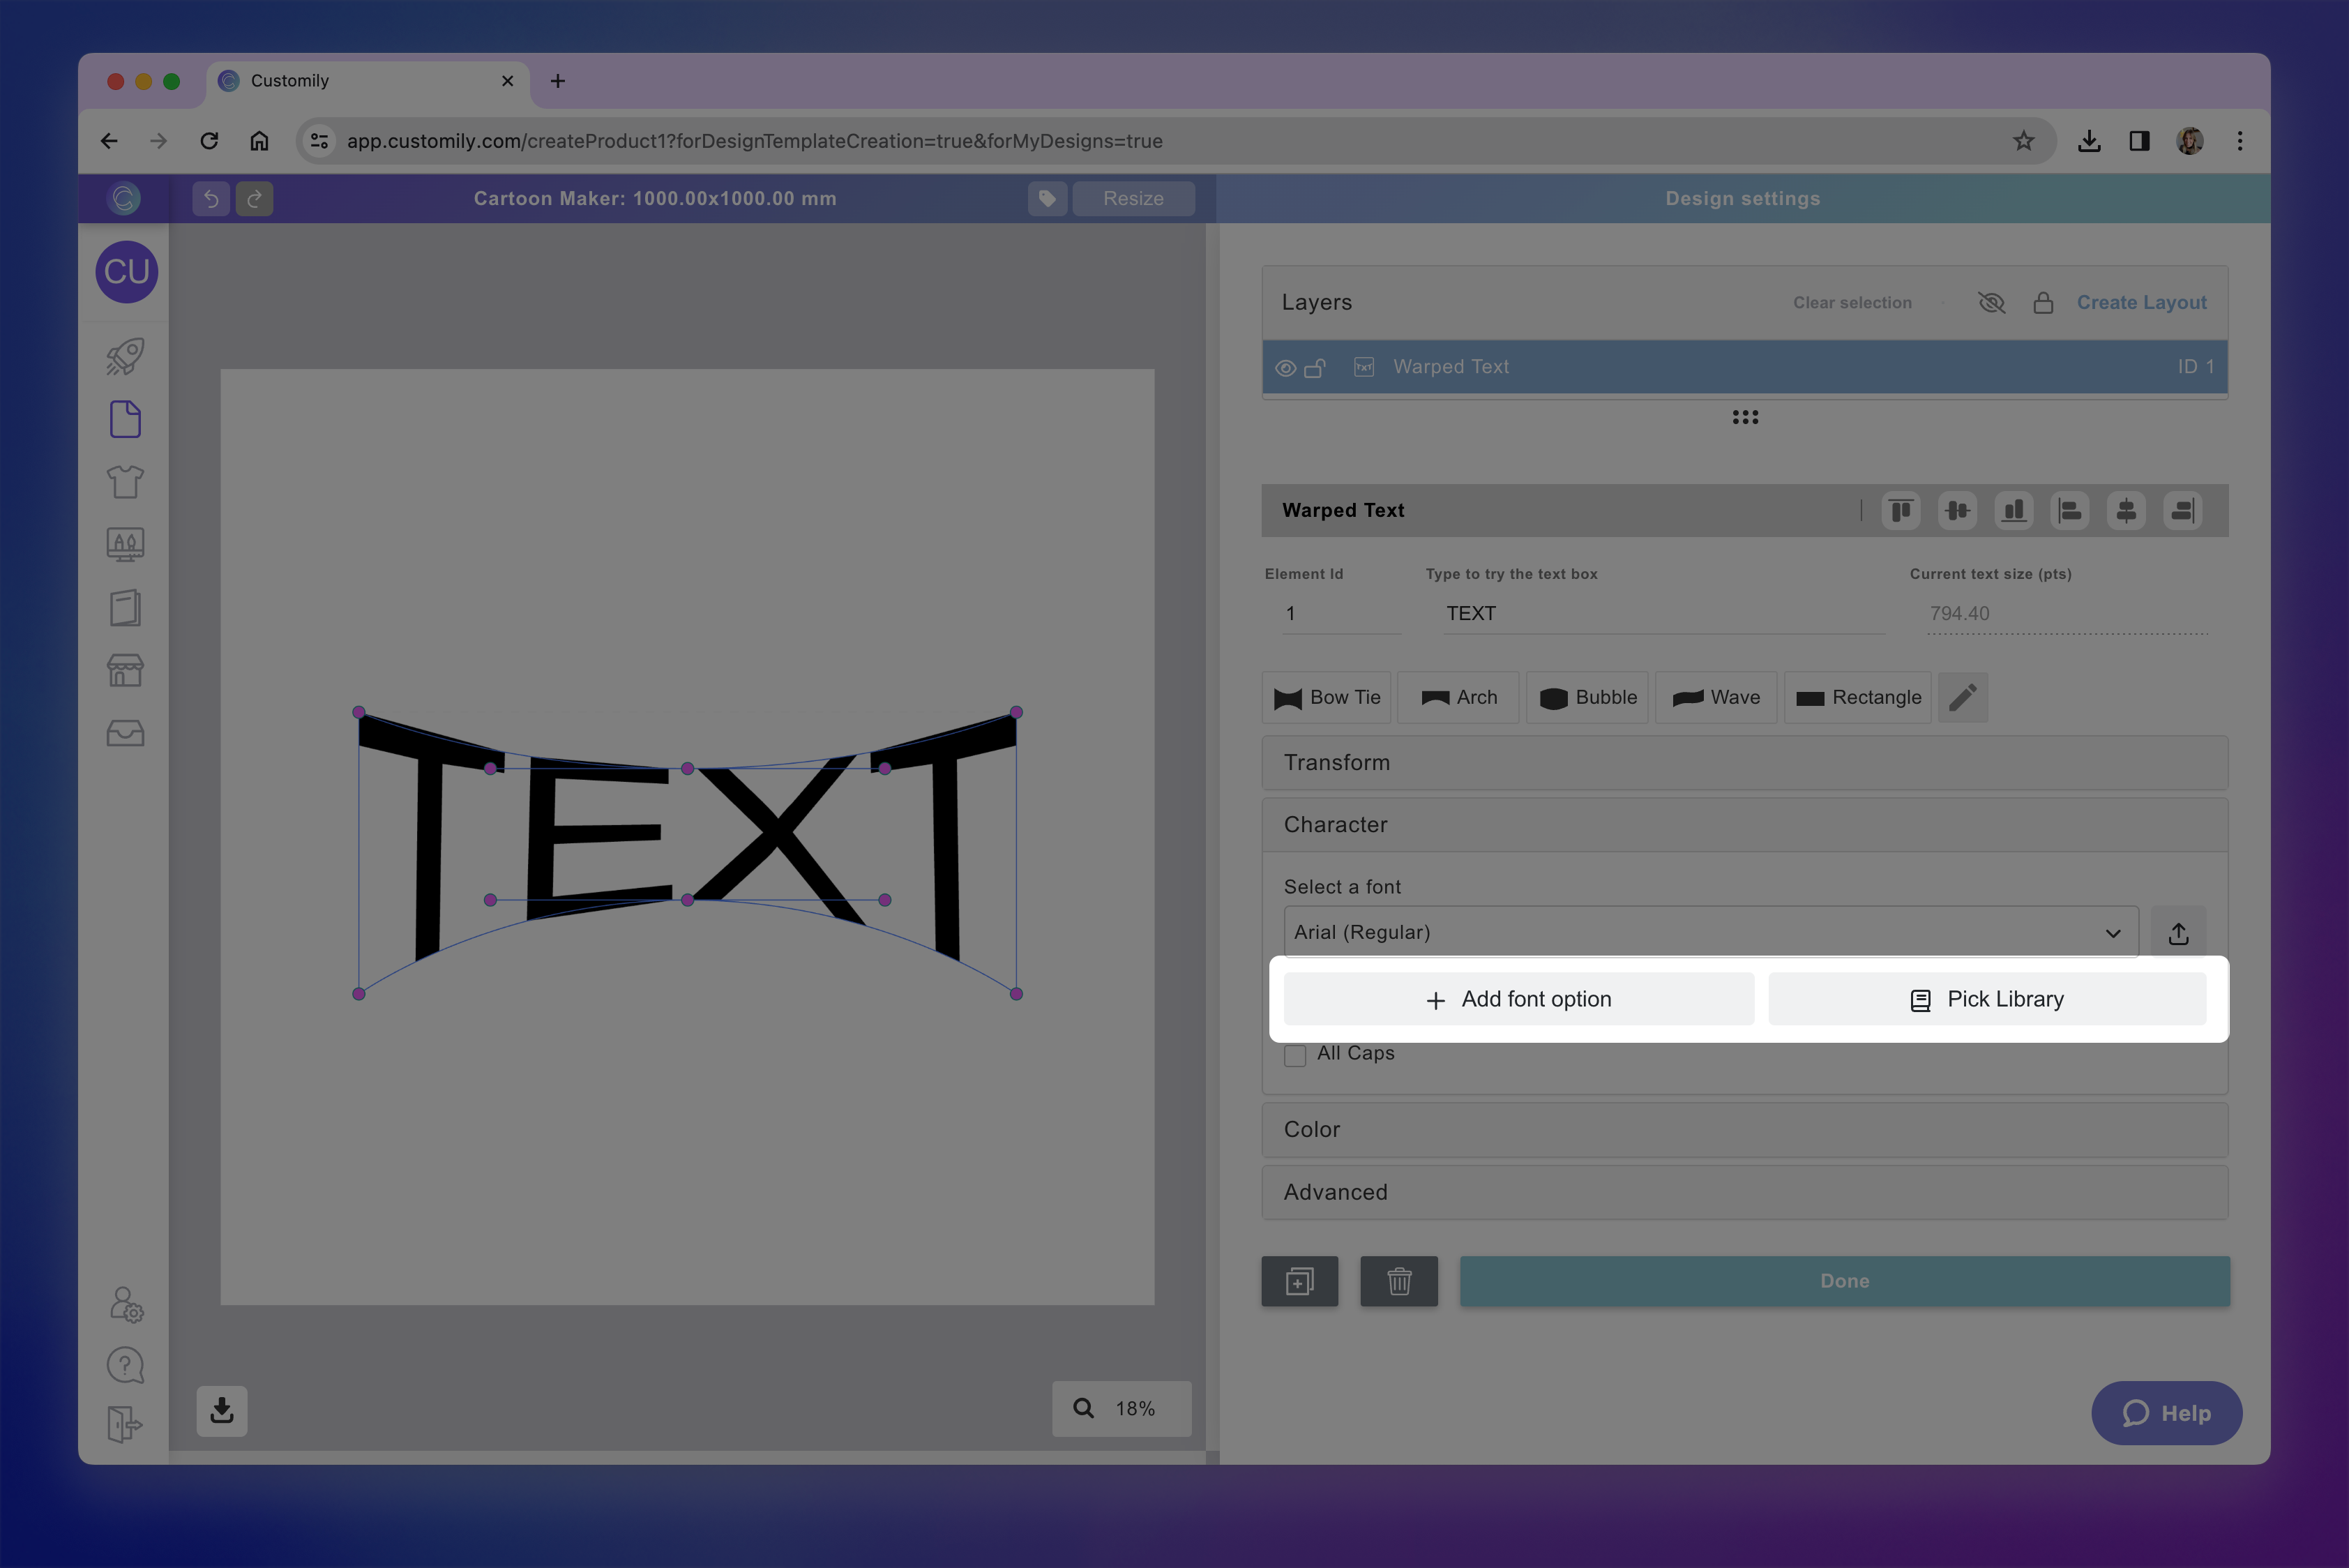Click the TEXT input field to try the text box
This screenshot has height=1568, width=2349.
click(x=1660, y=613)
